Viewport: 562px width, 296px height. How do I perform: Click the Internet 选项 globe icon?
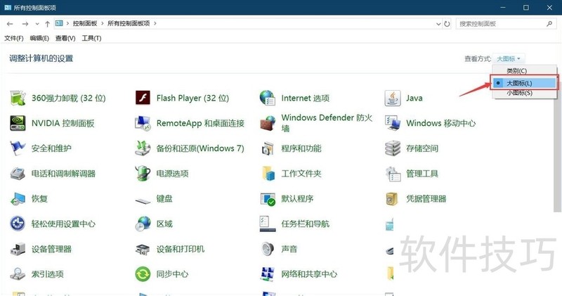268,98
